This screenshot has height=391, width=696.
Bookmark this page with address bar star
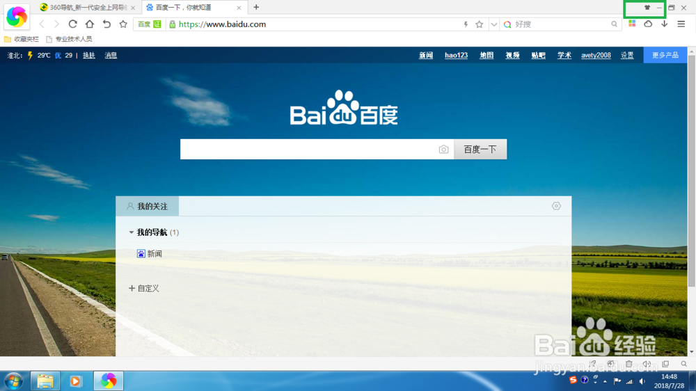tap(480, 24)
